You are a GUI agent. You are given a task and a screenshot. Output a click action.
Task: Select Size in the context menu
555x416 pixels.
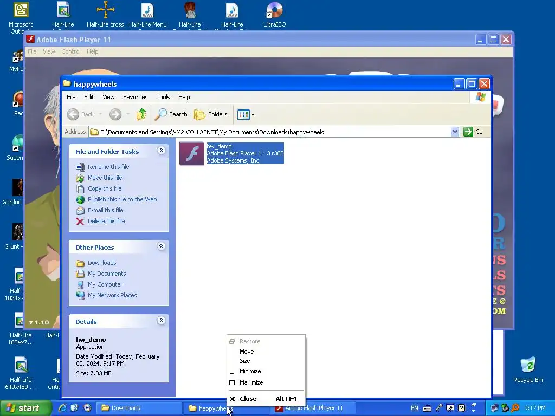266,361
